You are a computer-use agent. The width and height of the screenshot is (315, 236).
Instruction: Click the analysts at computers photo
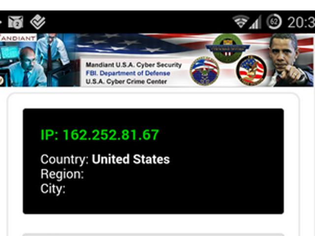(x=38, y=60)
